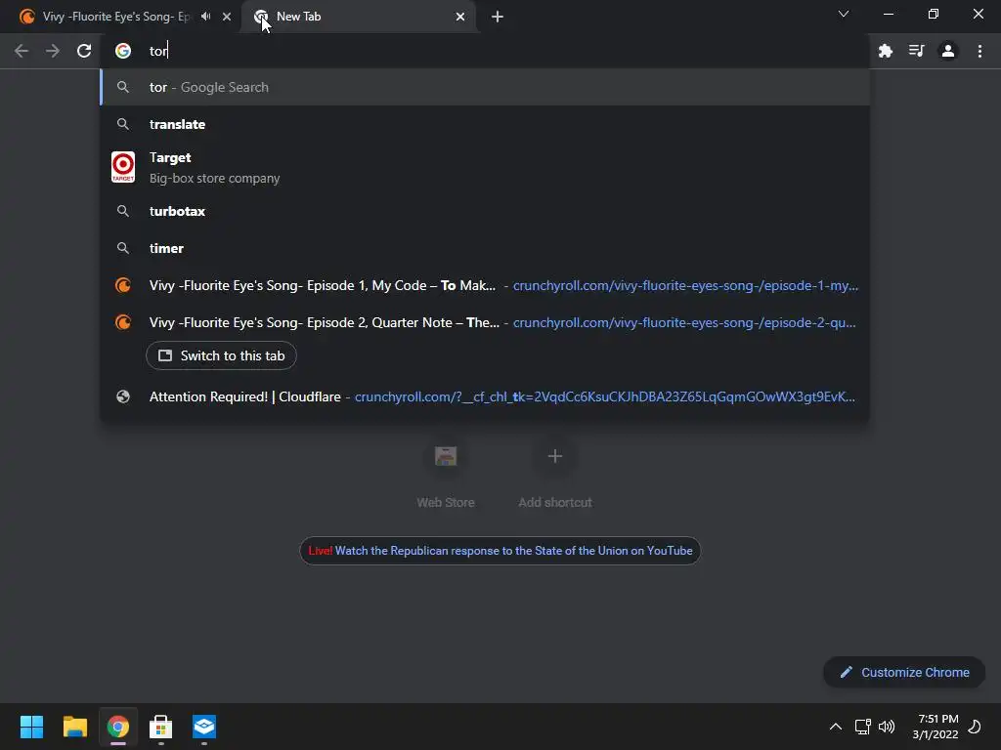Viewport: 1001px width, 750px height.
Task: Open Vivy Episode 2 history suggestion
Action: (x=485, y=322)
